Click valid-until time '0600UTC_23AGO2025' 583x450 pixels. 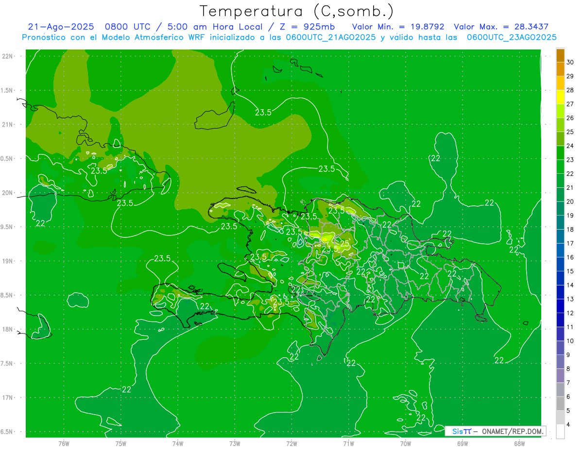tap(512, 37)
